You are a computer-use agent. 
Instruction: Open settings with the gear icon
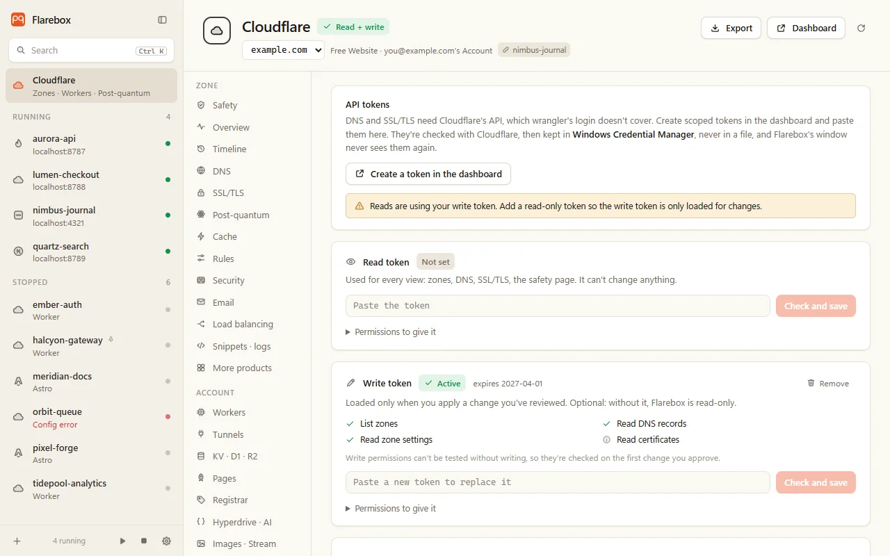(166, 541)
